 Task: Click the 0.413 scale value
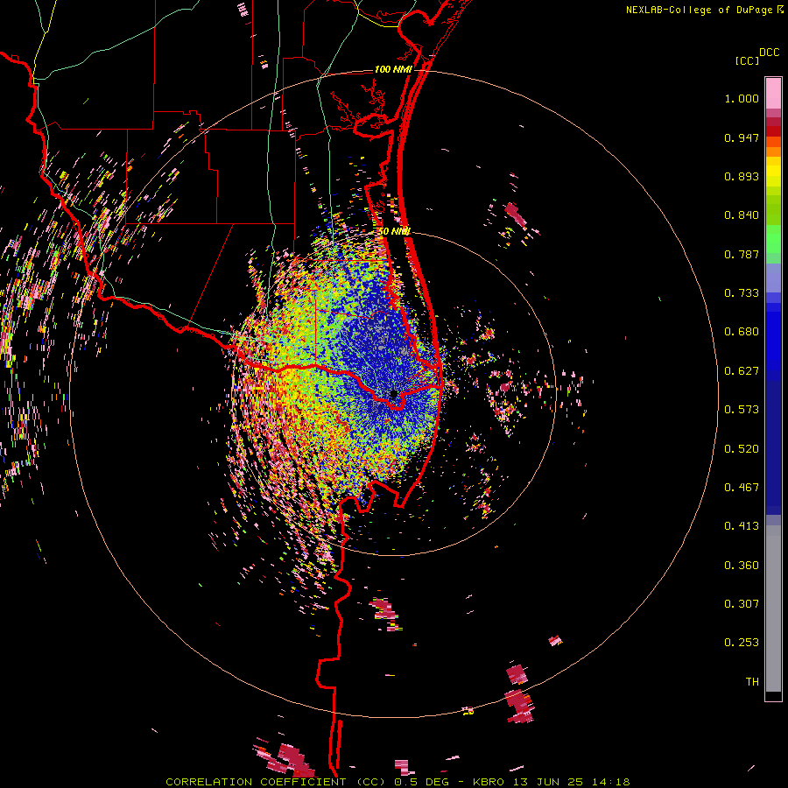click(x=742, y=526)
